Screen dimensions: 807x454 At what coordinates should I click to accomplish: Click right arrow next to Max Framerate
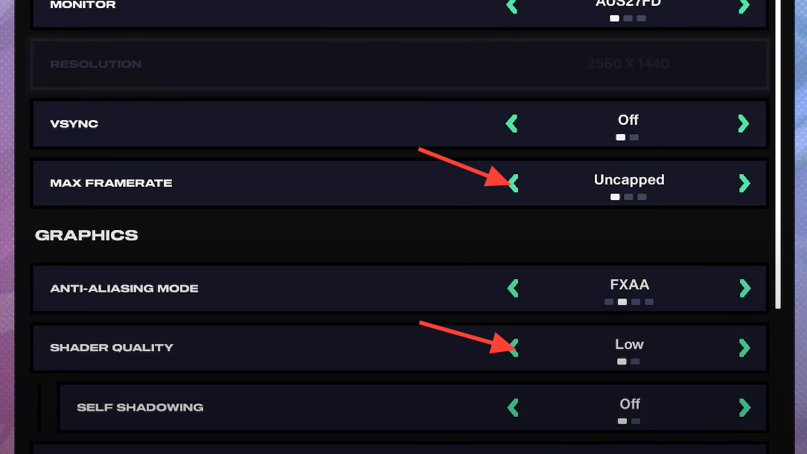point(744,183)
